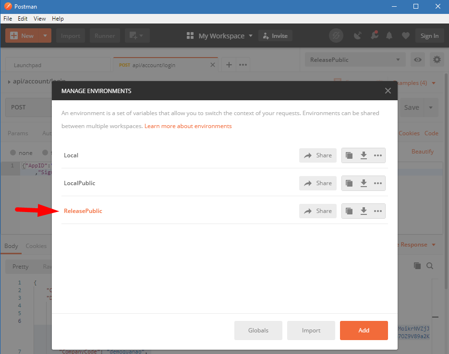
Task: Add a new environment
Action: pos(364,330)
